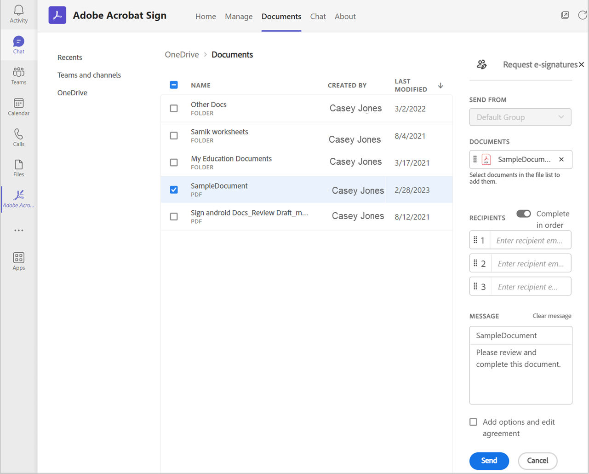The height and width of the screenshot is (474, 589).
Task: Click drag handle of the SampleDocum... document
Action: 475,159
